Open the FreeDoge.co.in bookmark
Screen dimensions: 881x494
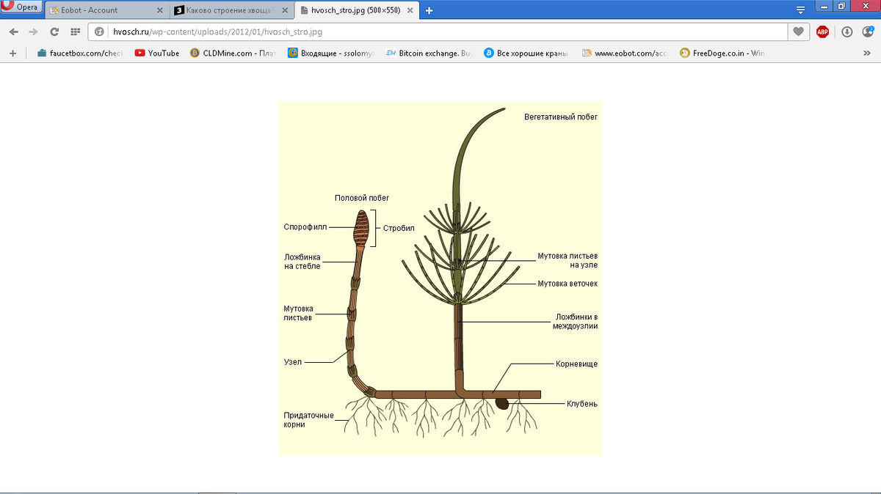[x=723, y=53]
